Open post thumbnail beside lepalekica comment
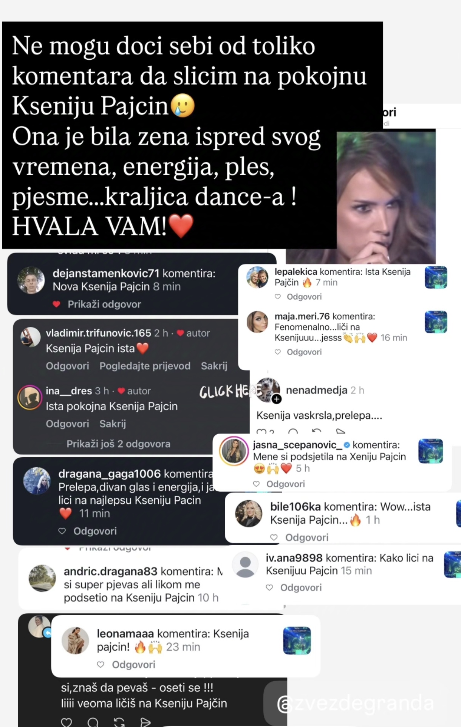 coord(436,277)
